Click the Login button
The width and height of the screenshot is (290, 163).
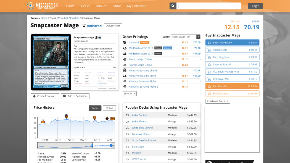pos(255,6)
